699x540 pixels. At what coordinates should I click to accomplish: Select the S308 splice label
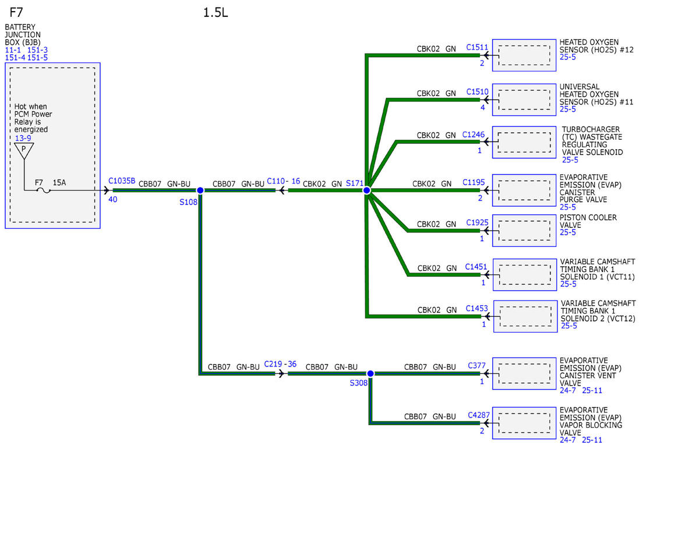click(359, 383)
